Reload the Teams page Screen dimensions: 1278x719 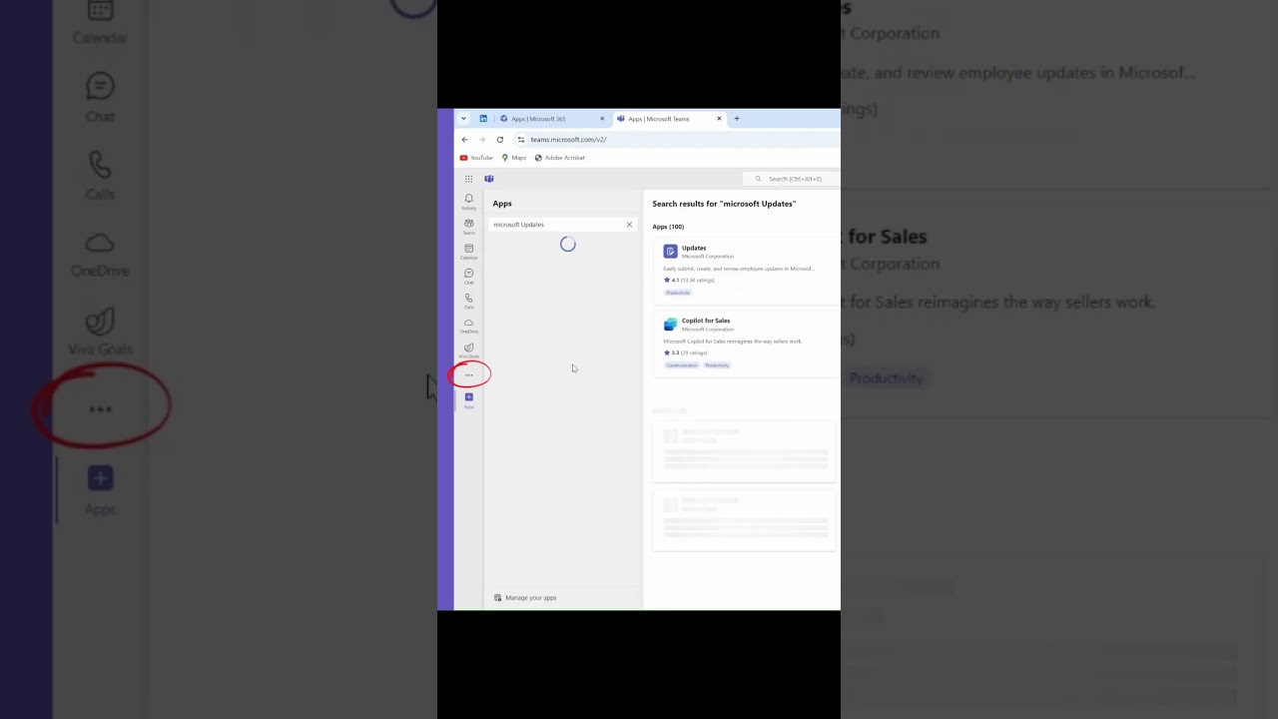[500, 140]
